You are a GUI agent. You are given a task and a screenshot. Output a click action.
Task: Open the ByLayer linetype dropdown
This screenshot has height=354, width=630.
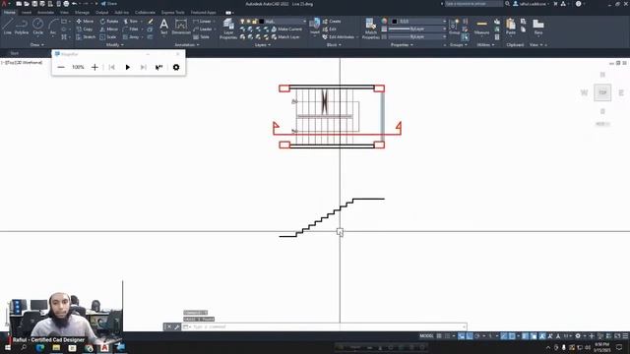418,36
